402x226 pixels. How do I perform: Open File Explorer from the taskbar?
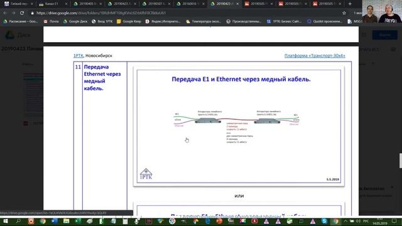click(x=66, y=221)
